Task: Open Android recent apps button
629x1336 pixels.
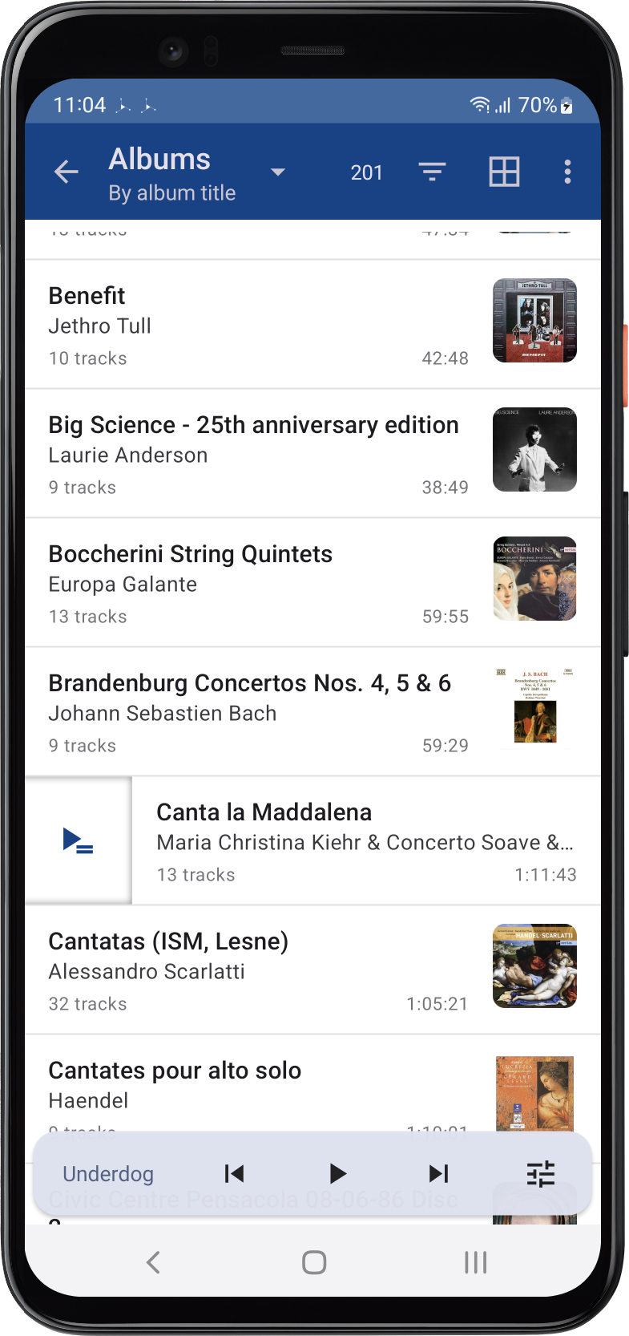Action: coord(475,1263)
